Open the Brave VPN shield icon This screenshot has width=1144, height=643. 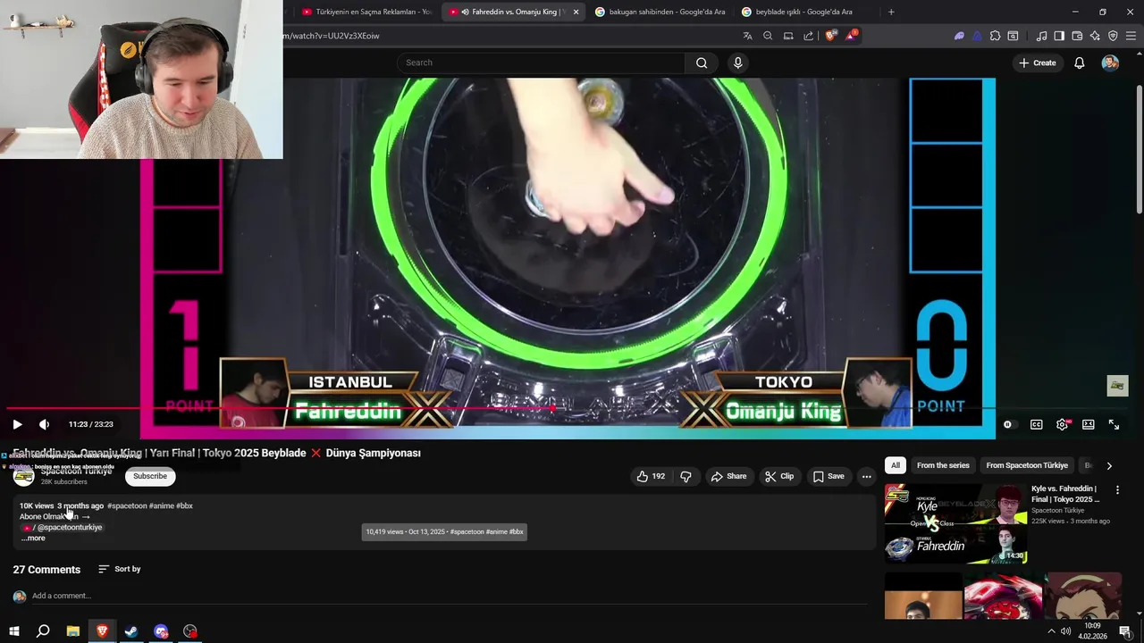click(1113, 36)
